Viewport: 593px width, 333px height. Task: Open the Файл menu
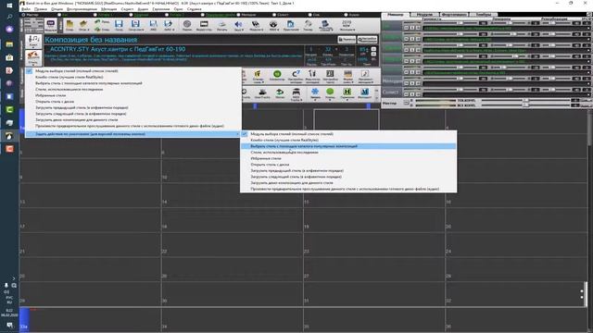coord(26,9)
